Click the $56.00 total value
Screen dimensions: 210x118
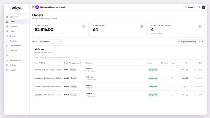(x=185, y=95)
